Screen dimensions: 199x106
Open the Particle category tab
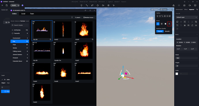(22, 21)
